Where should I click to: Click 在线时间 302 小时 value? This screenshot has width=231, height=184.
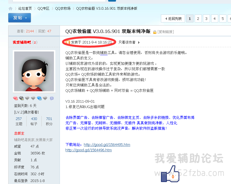click(x=37, y=174)
